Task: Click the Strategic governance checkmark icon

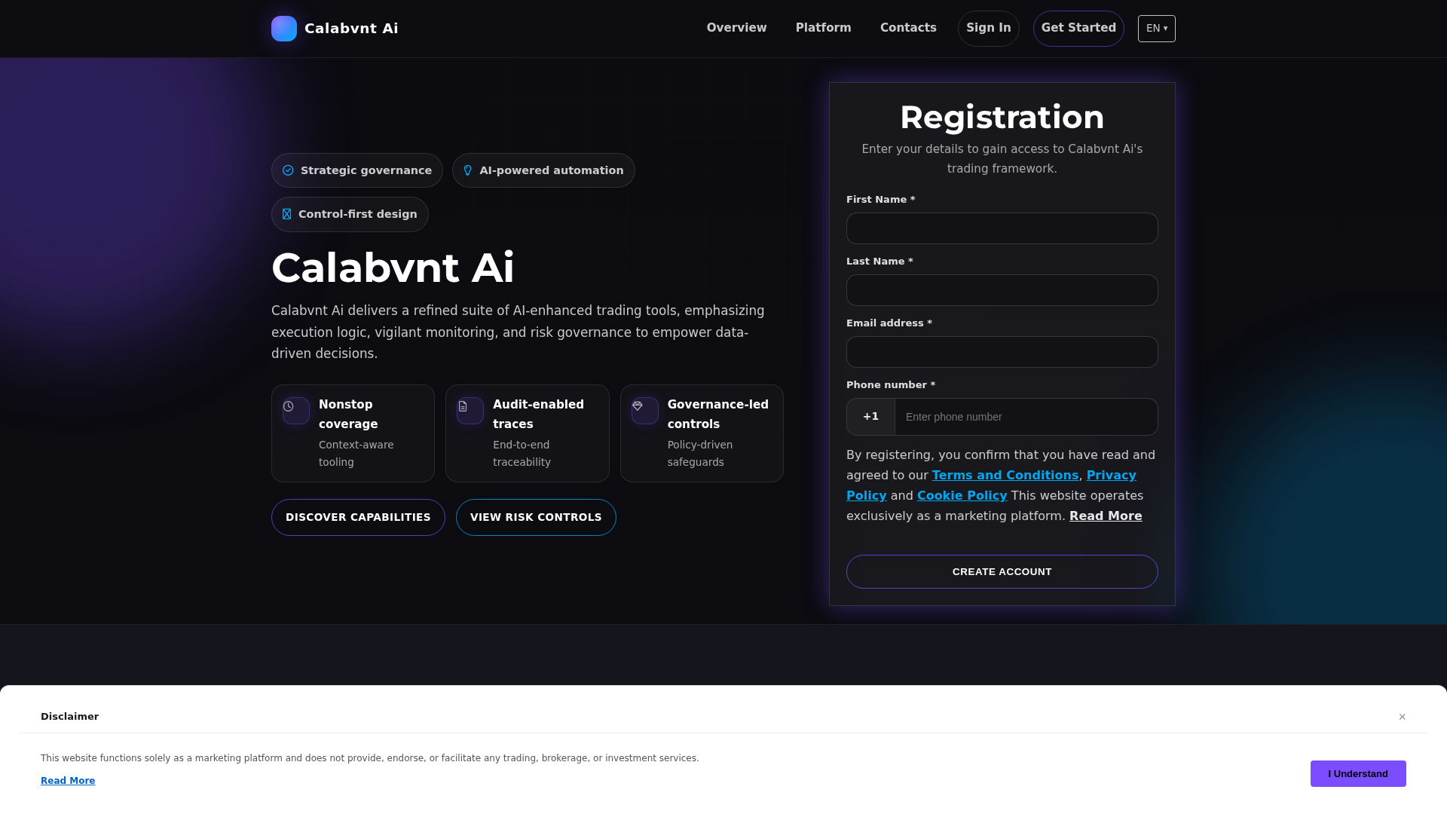Action: tap(288, 170)
